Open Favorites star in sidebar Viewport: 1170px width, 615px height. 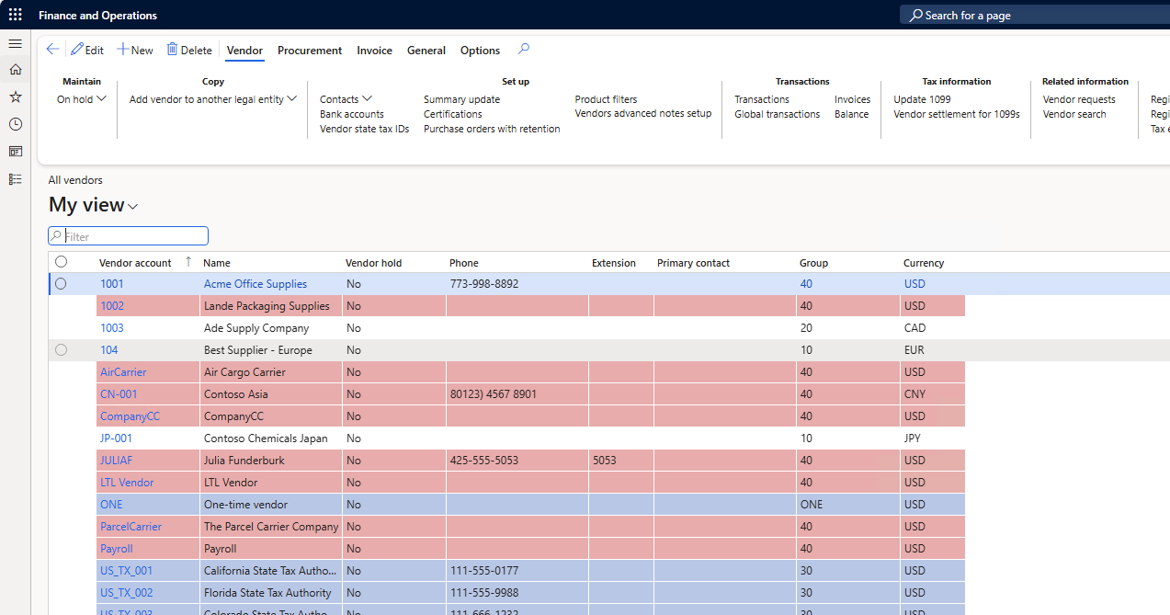pos(15,97)
